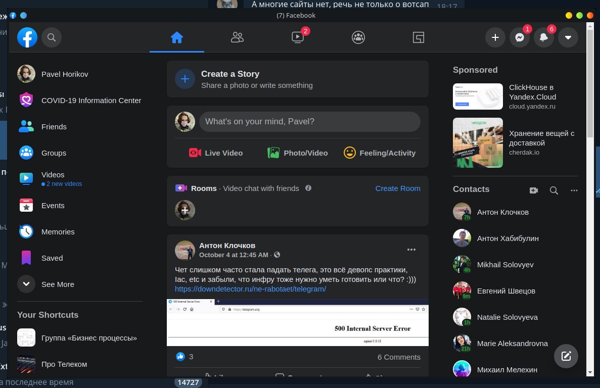600x388 pixels.
Task: Open the Gaming tab in top navigation
Action: pyautogui.click(x=419, y=37)
